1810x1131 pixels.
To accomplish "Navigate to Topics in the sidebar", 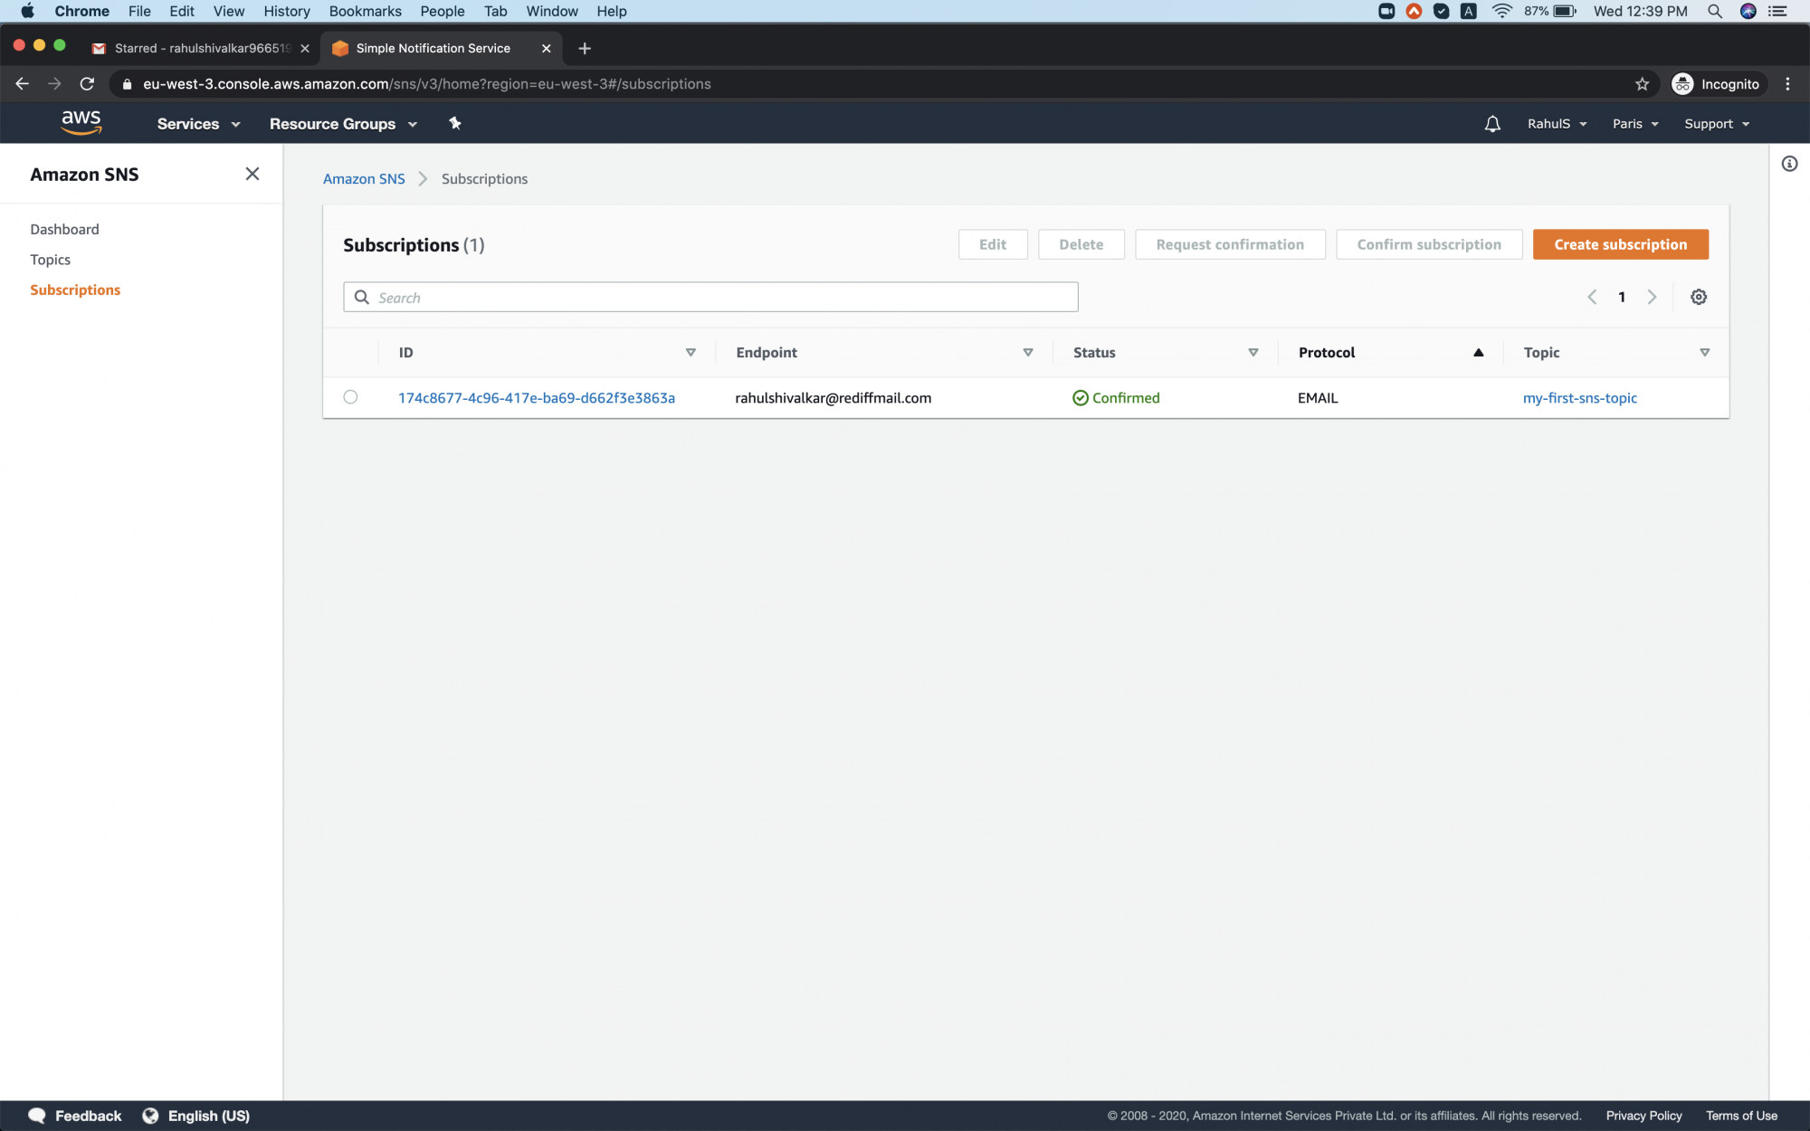I will click(50, 259).
